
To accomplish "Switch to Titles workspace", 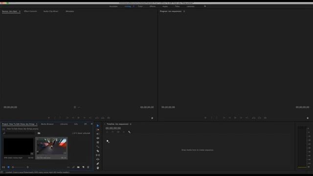I will pyautogui.click(x=177, y=6).
